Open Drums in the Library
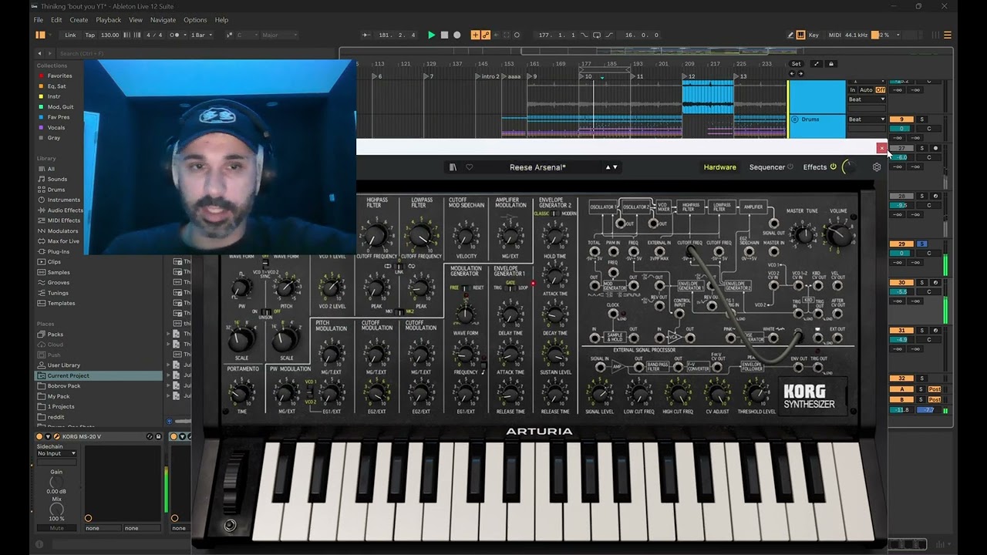The height and width of the screenshot is (555, 987). [56, 189]
